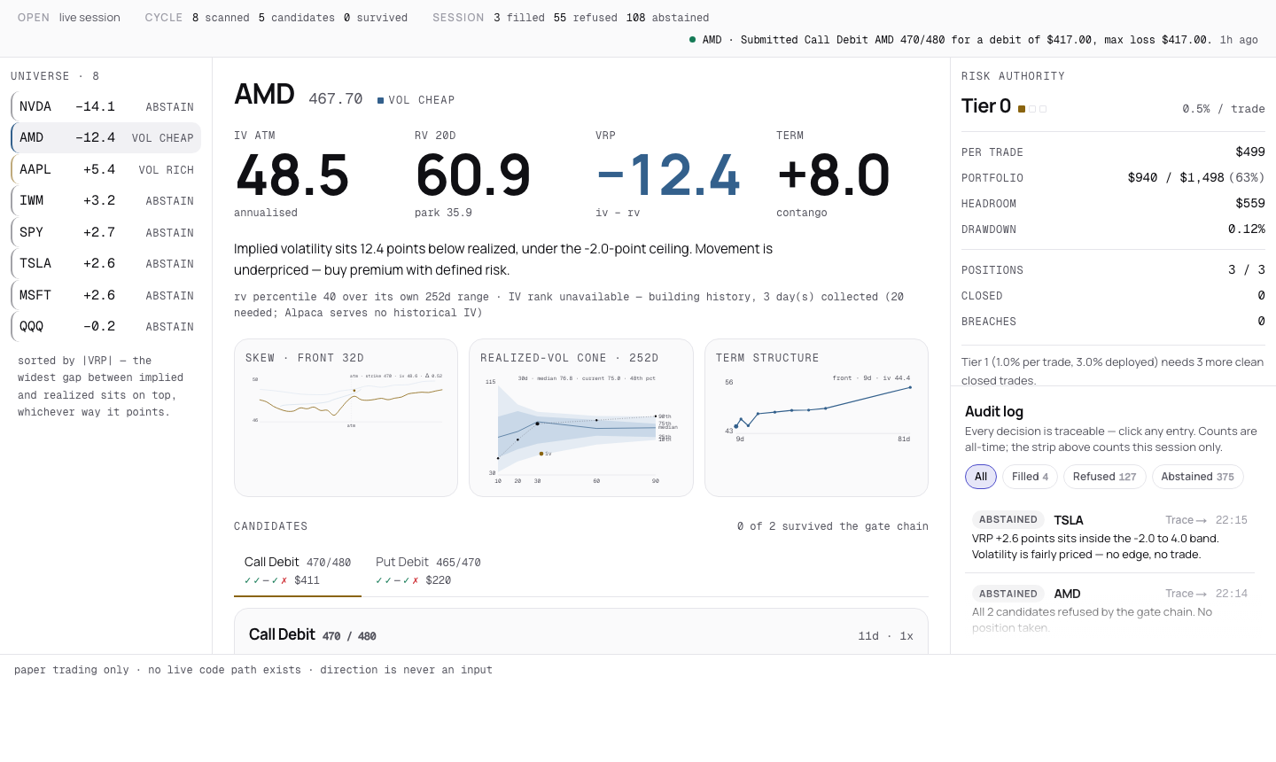Viewport: 1276px width, 762px height.
Task: Open the ABSTAINED TSLA audit entry
Action: [x=1109, y=537]
